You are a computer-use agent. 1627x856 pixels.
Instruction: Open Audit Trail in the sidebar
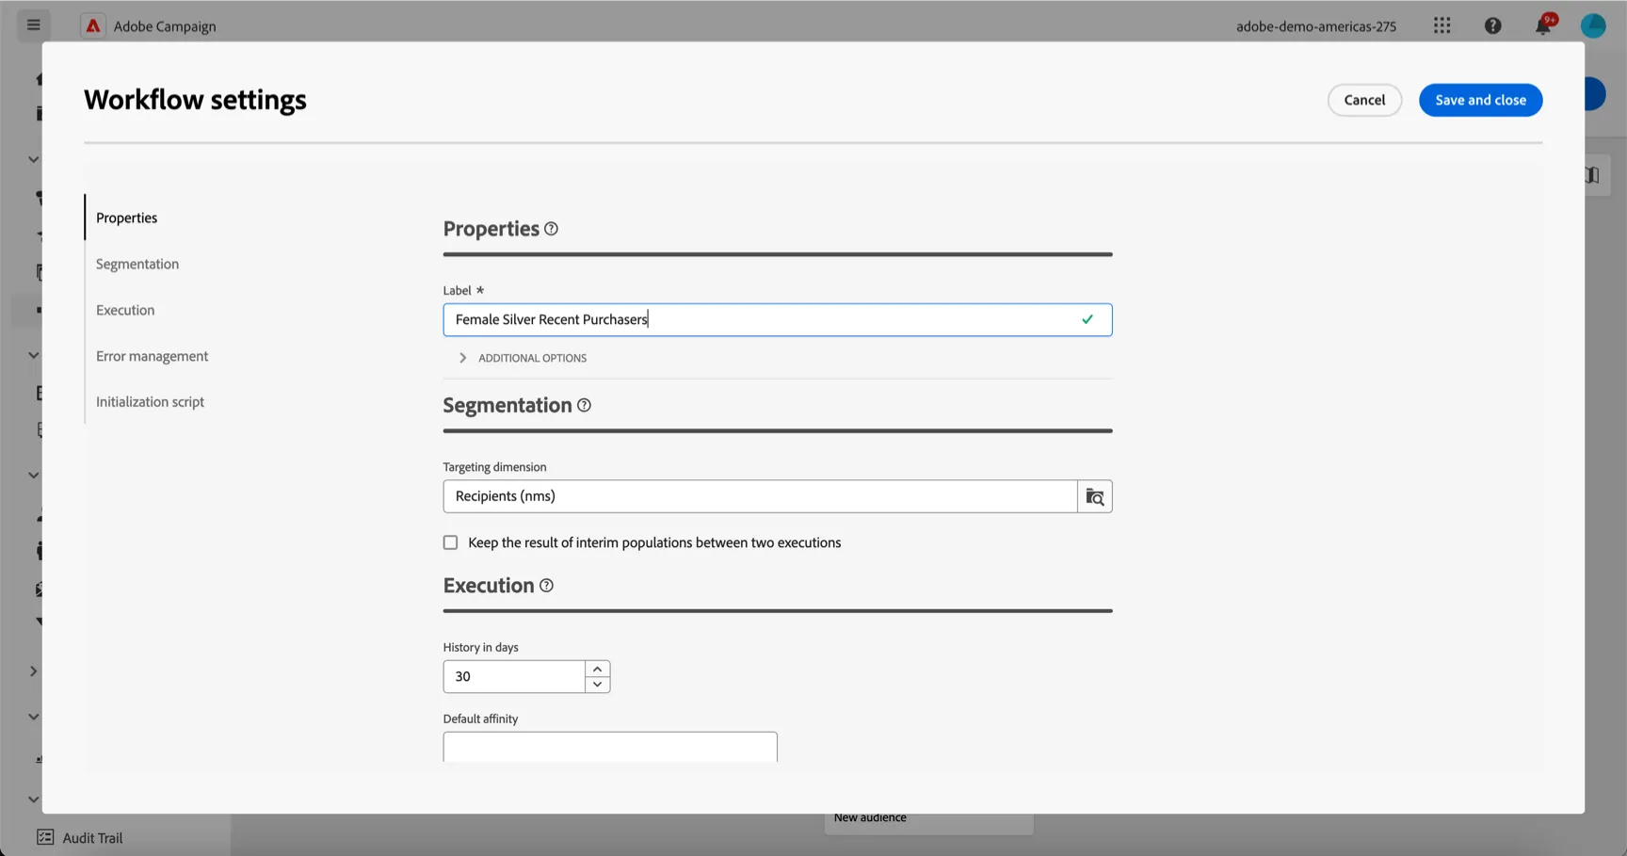tap(92, 837)
